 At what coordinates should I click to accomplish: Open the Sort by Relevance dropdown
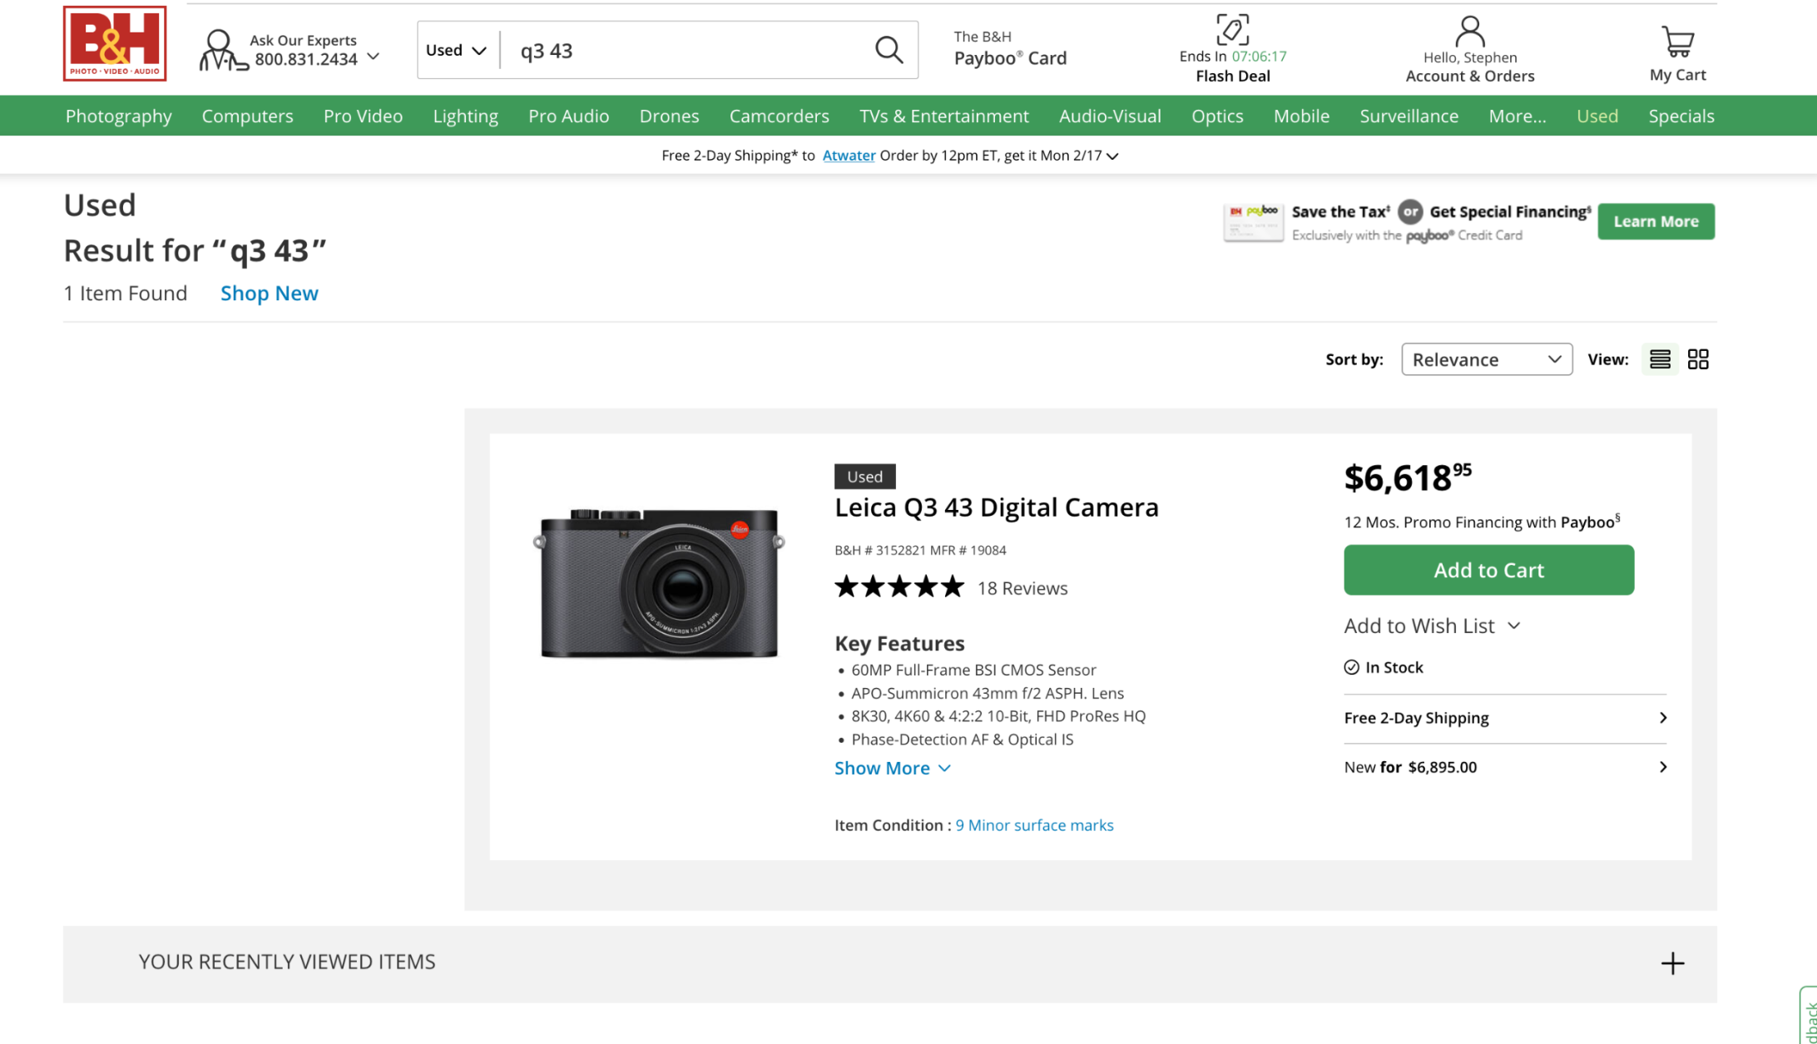1486,359
